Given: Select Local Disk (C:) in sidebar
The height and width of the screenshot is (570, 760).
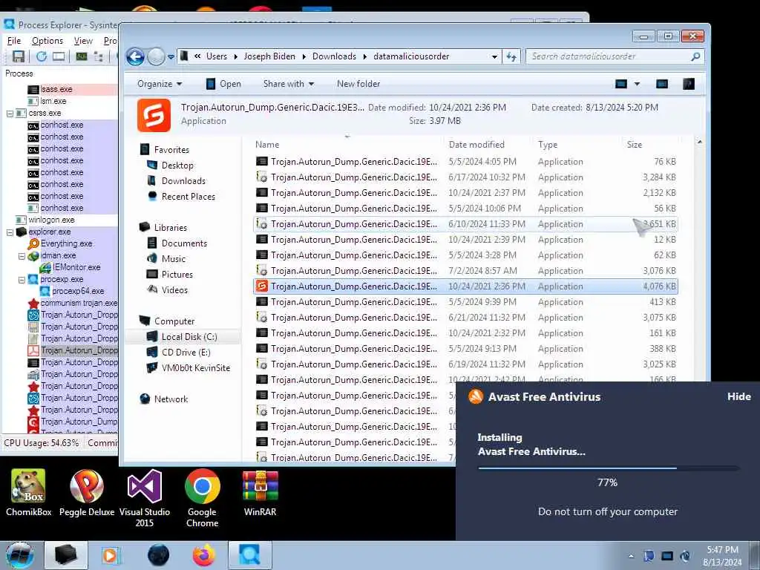Looking at the screenshot, I should coord(183,337).
